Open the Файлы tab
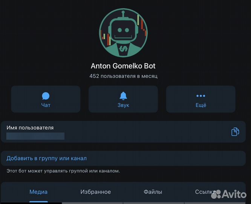Screen dimensions: 251x204 tap(153, 192)
